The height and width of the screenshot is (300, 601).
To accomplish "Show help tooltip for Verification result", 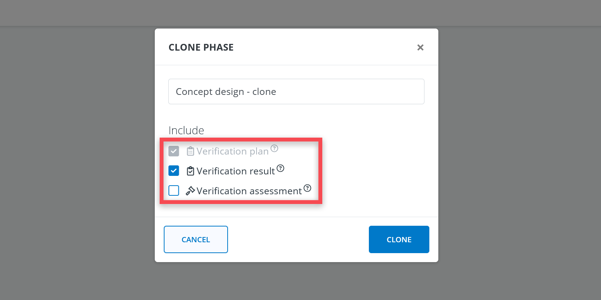I will tap(281, 168).
